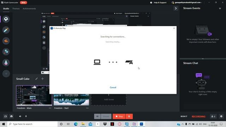Open options menu for Freedom - Main
The width and height of the screenshot is (226, 127).
pos(50,108)
